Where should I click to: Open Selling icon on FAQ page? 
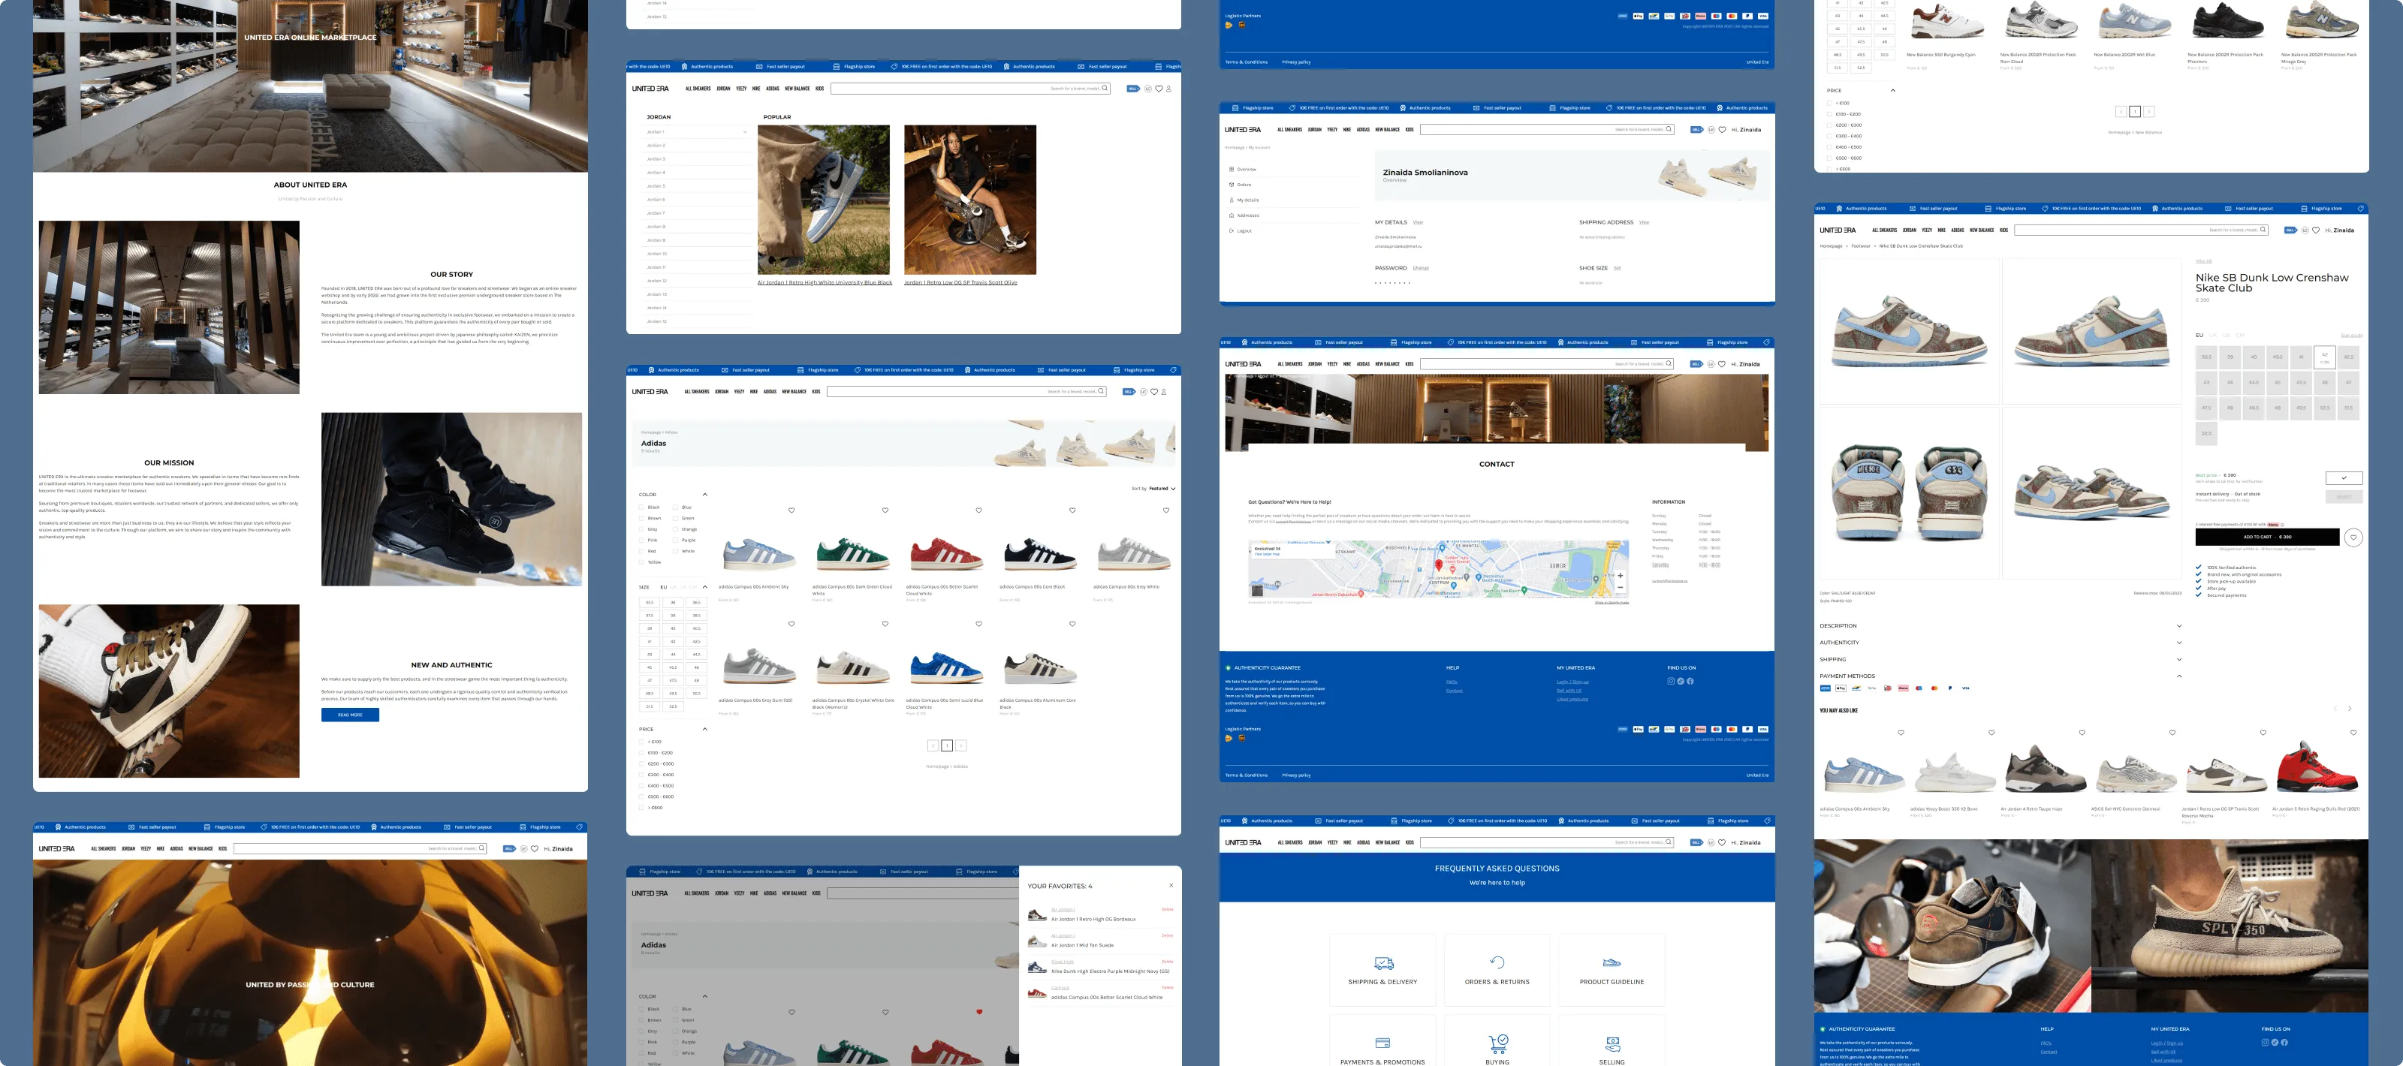coord(1612,1043)
